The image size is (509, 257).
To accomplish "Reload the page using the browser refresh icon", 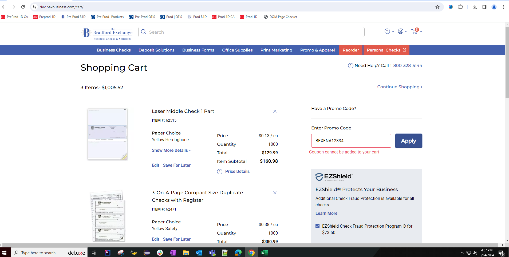I will [x=23, y=7].
